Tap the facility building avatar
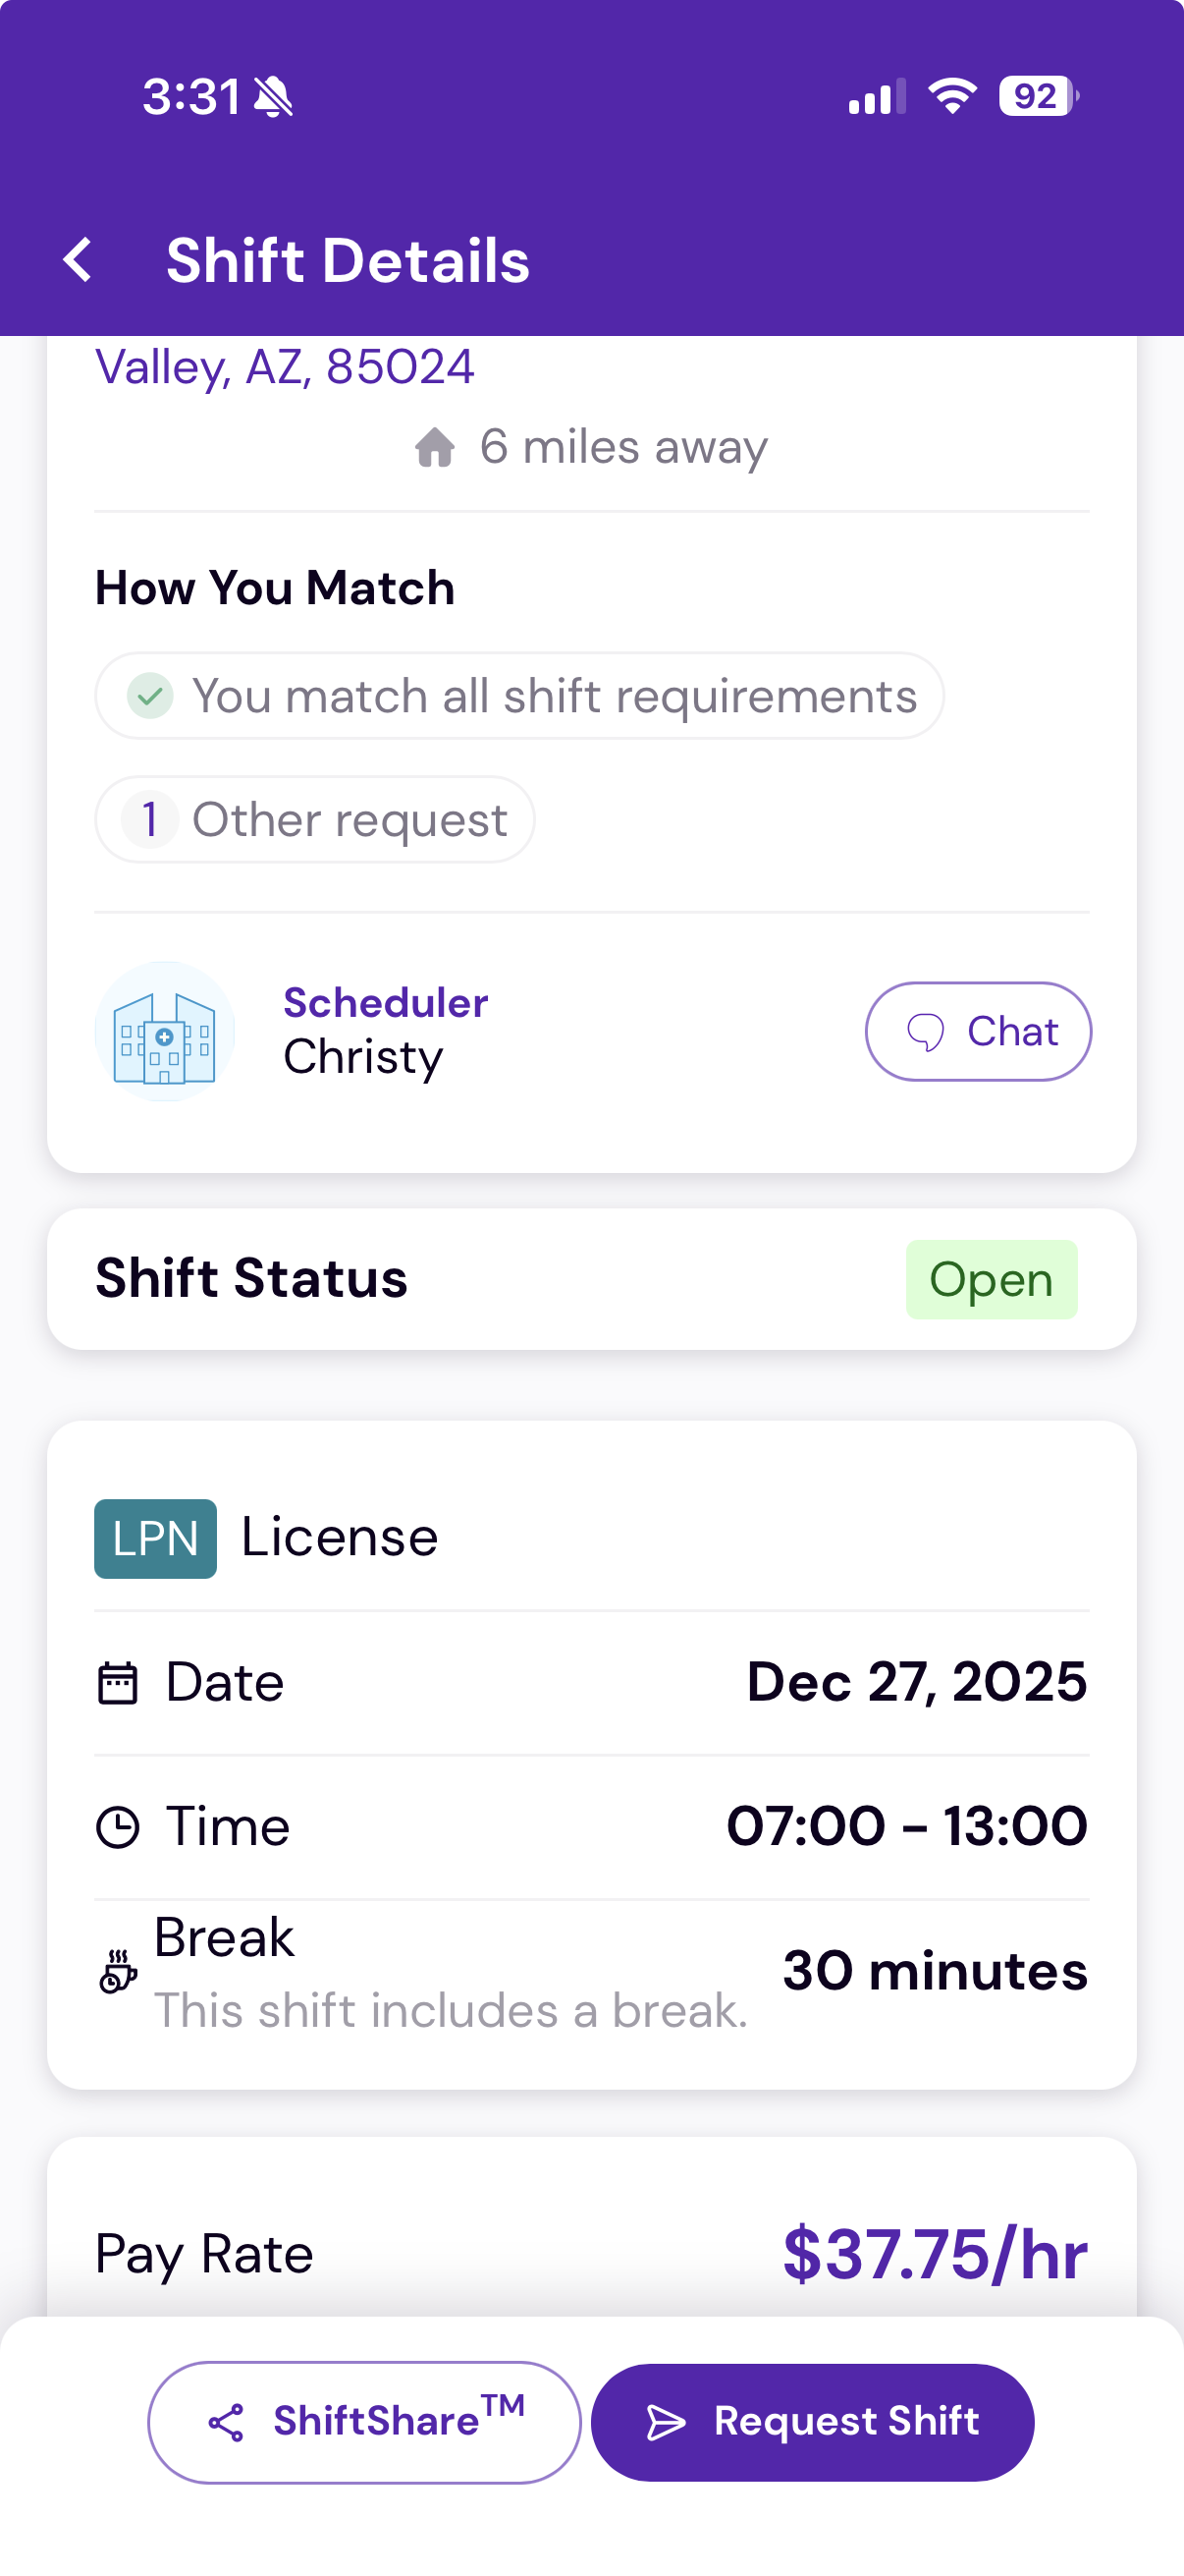The image size is (1184, 2576). [x=165, y=1031]
